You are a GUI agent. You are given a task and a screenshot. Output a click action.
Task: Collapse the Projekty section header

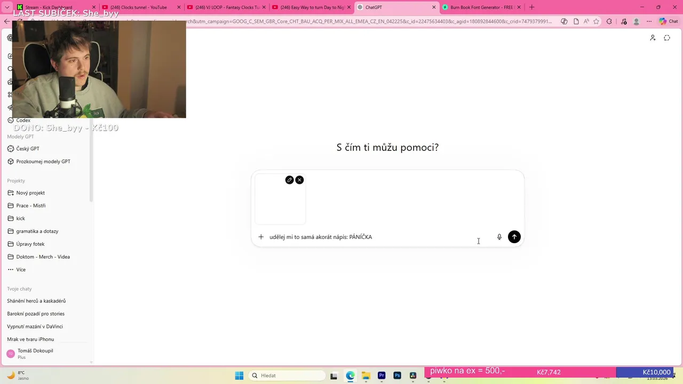[16, 181]
